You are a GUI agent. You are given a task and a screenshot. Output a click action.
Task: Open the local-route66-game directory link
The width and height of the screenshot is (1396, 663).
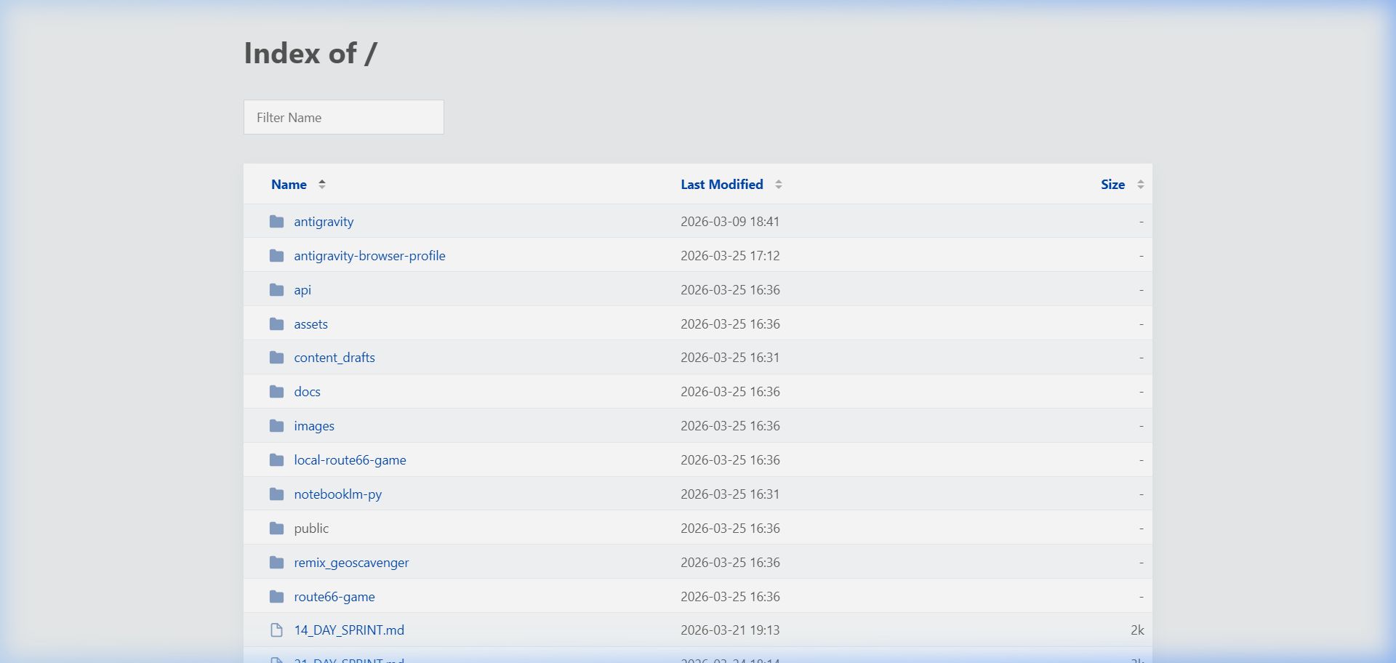(350, 460)
